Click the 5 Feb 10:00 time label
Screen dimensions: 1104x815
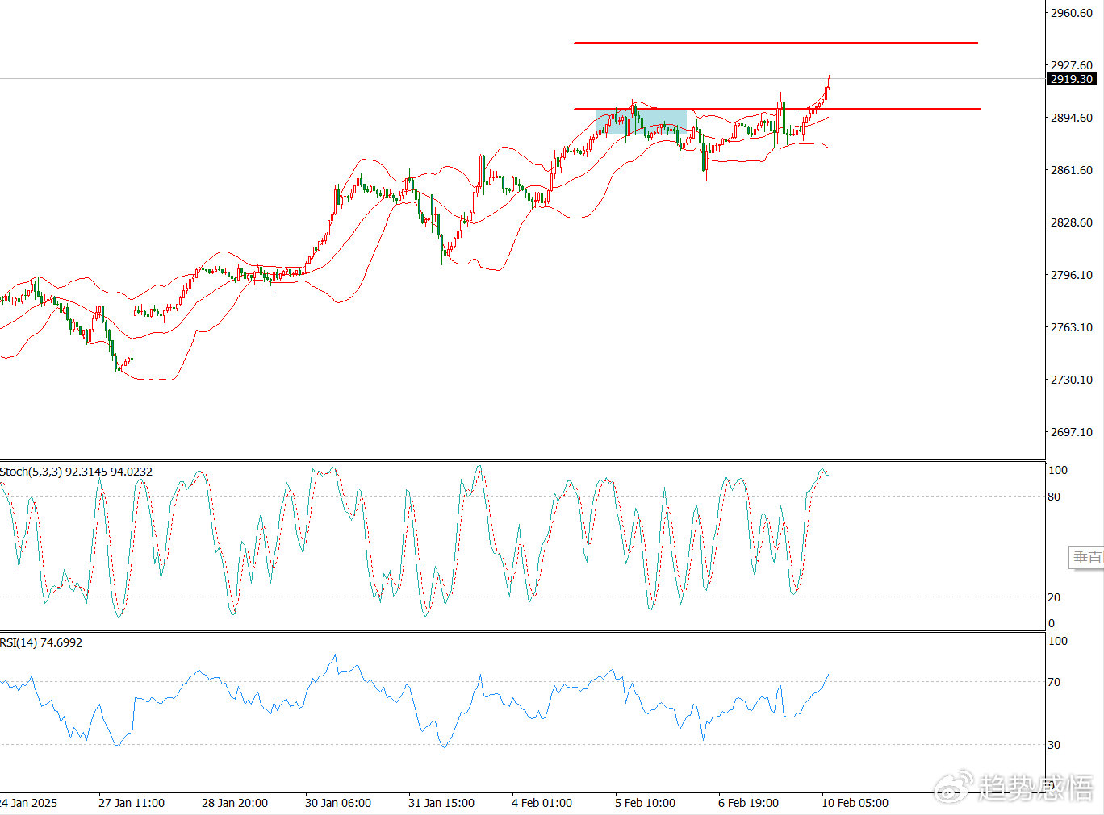tap(646, 803)
